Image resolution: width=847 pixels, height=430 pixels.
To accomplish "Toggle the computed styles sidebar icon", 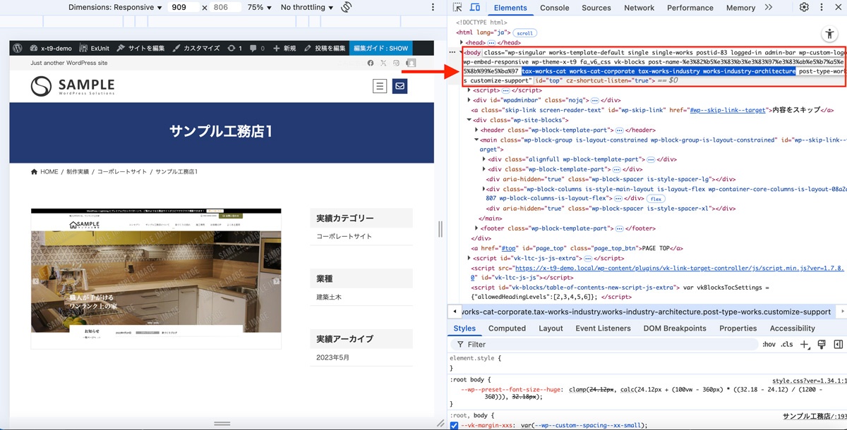I will (x=839, y=344).
